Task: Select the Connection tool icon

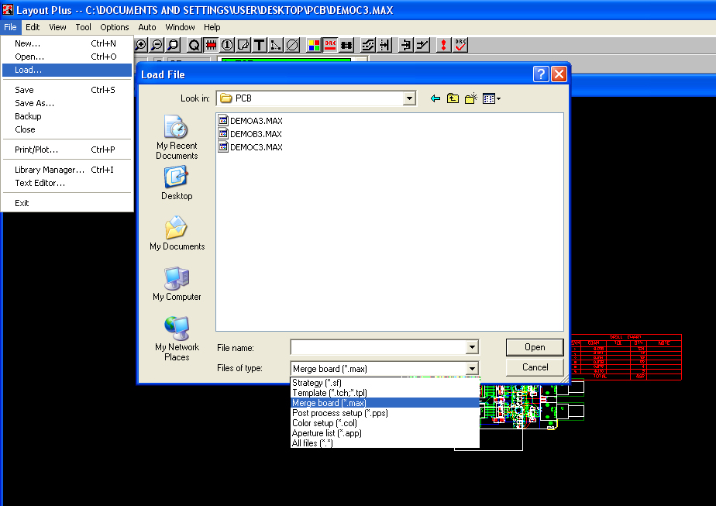Action: (x=276, y=45)
